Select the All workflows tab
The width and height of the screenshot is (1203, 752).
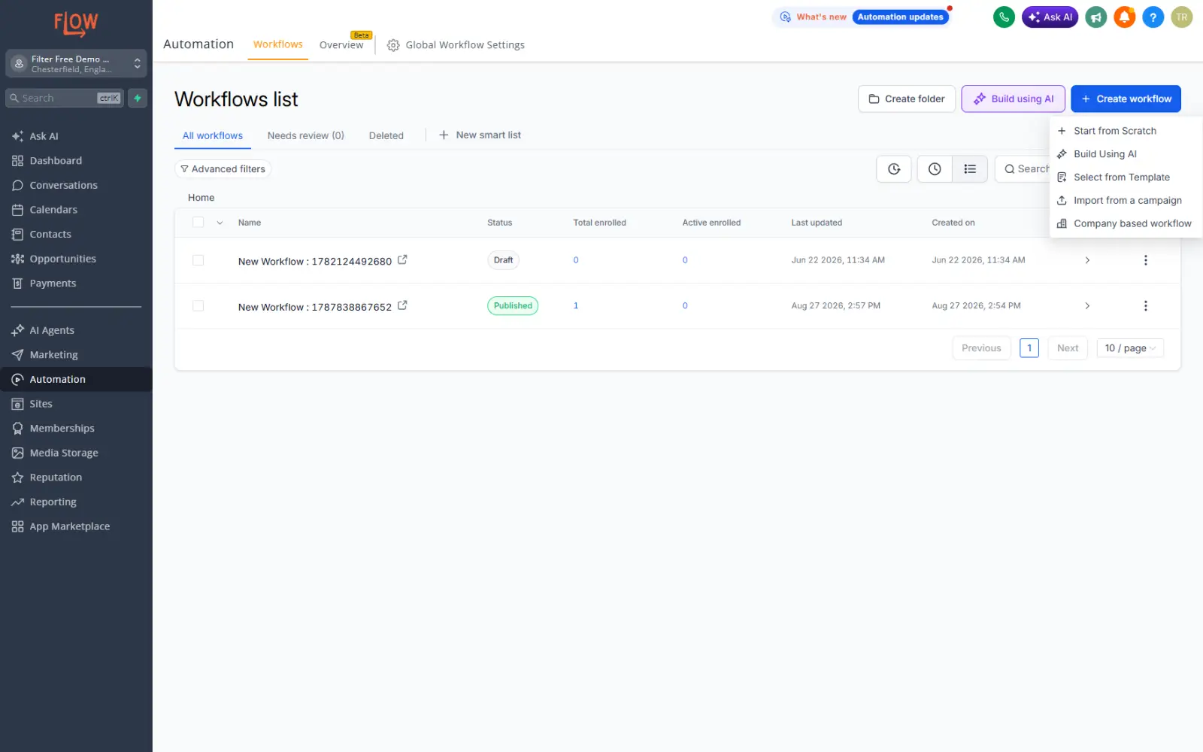[x=213, y=136]
